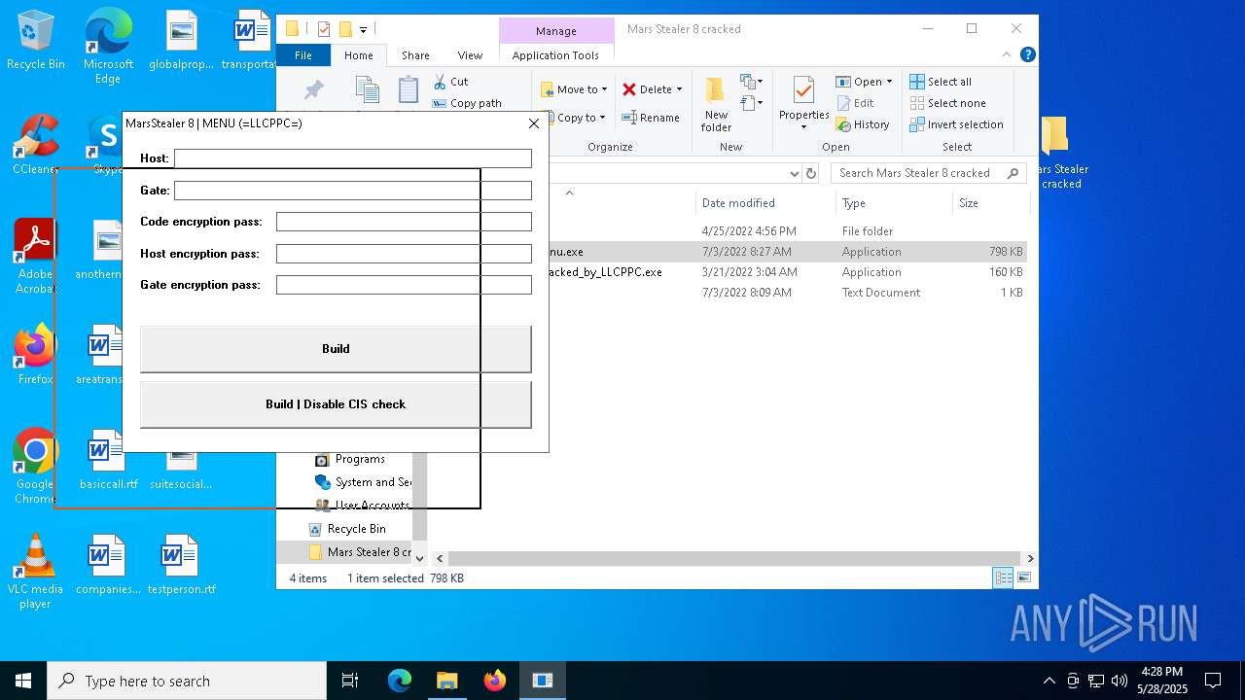Click the refresh icon beside address bar
The width and height of the screenshot is (1245, 700).
coord(811,173)
